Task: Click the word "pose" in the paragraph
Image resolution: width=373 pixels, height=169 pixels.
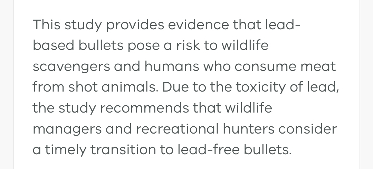Action: click(x=144, y=46)
